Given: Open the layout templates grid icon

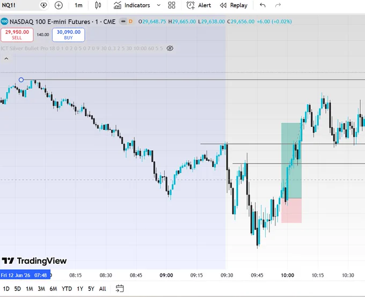Looking at the screenshot, I should (172, 5).
